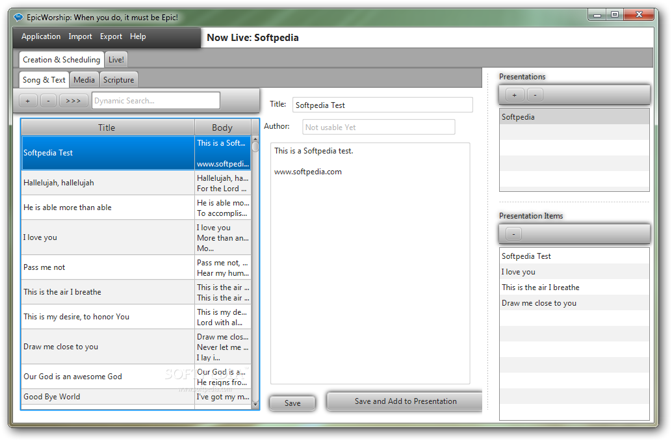This screenshot has height=441, width=672.
Task: Select Softpedia Test in Presentation Items
Action: coord(575,256)
